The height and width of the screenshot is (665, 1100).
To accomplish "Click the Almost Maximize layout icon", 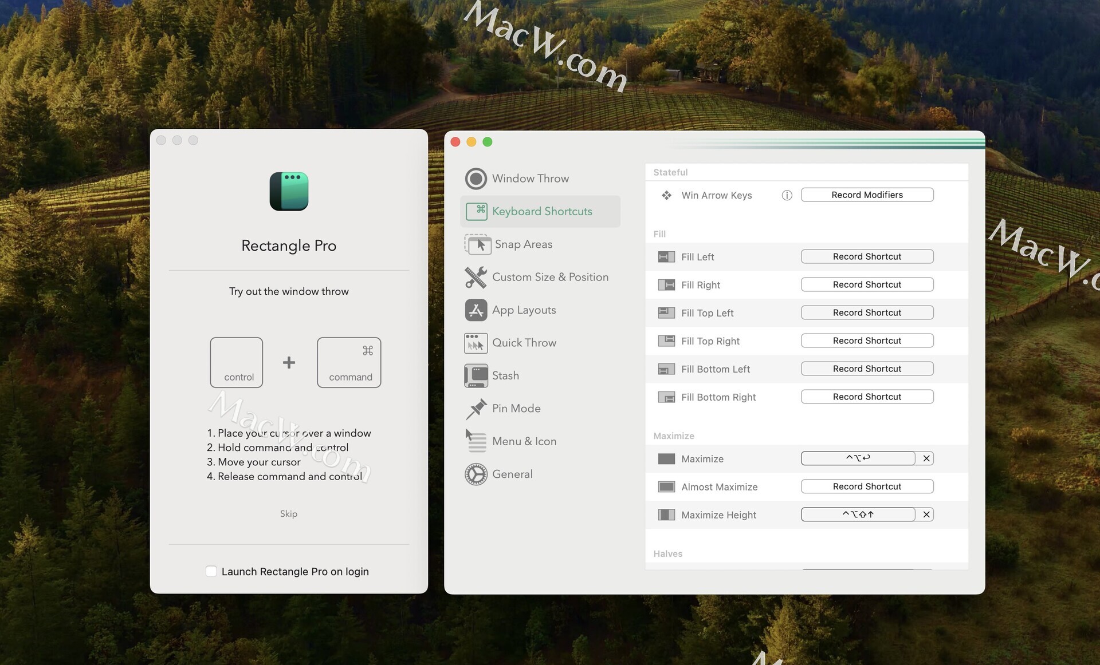I will (666, 487).
